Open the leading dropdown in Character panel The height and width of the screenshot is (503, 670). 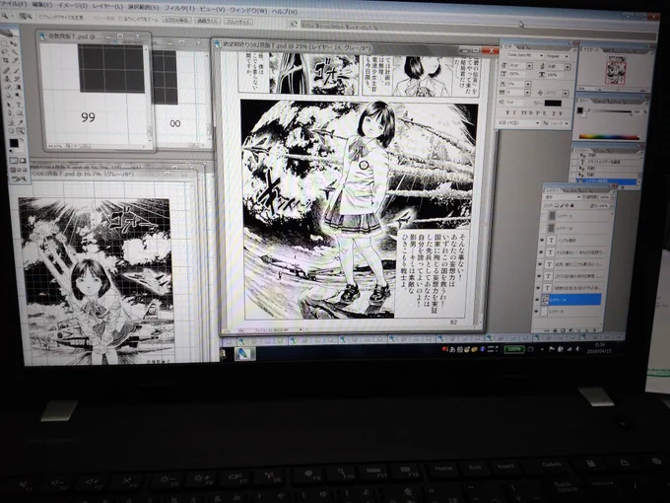[568, 67]
